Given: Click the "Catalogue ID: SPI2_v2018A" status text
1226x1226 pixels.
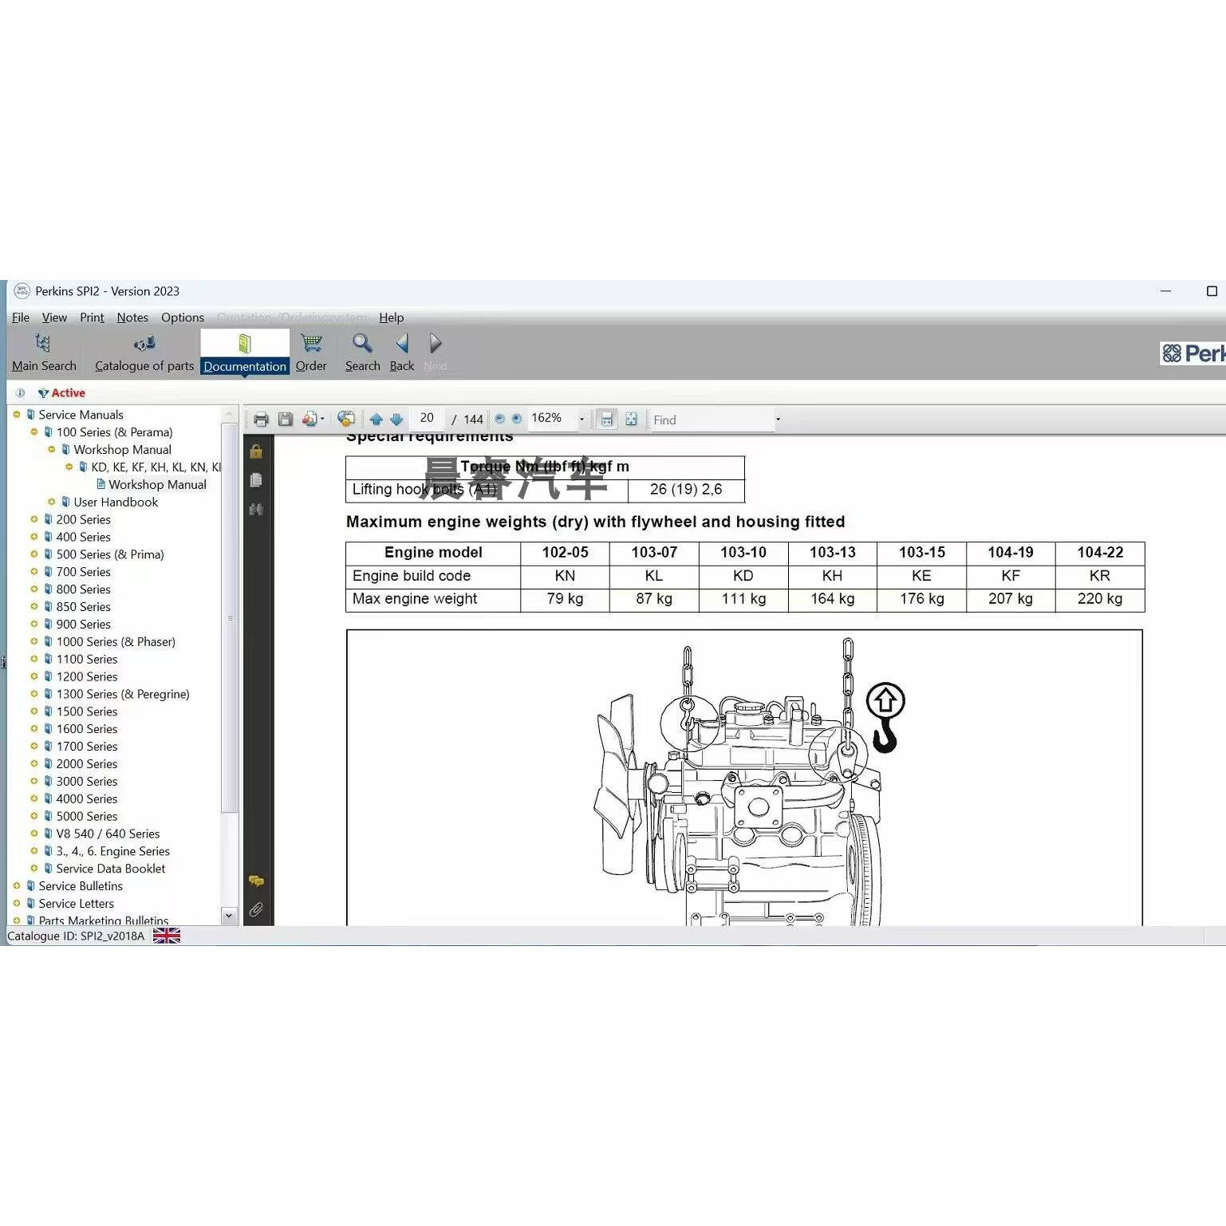Looking at the screenshot, I should coord(76,936).
